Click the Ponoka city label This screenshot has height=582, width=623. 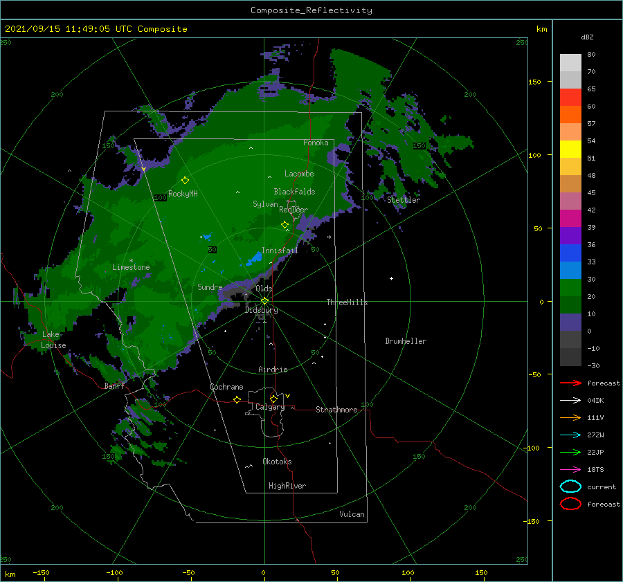316,143
